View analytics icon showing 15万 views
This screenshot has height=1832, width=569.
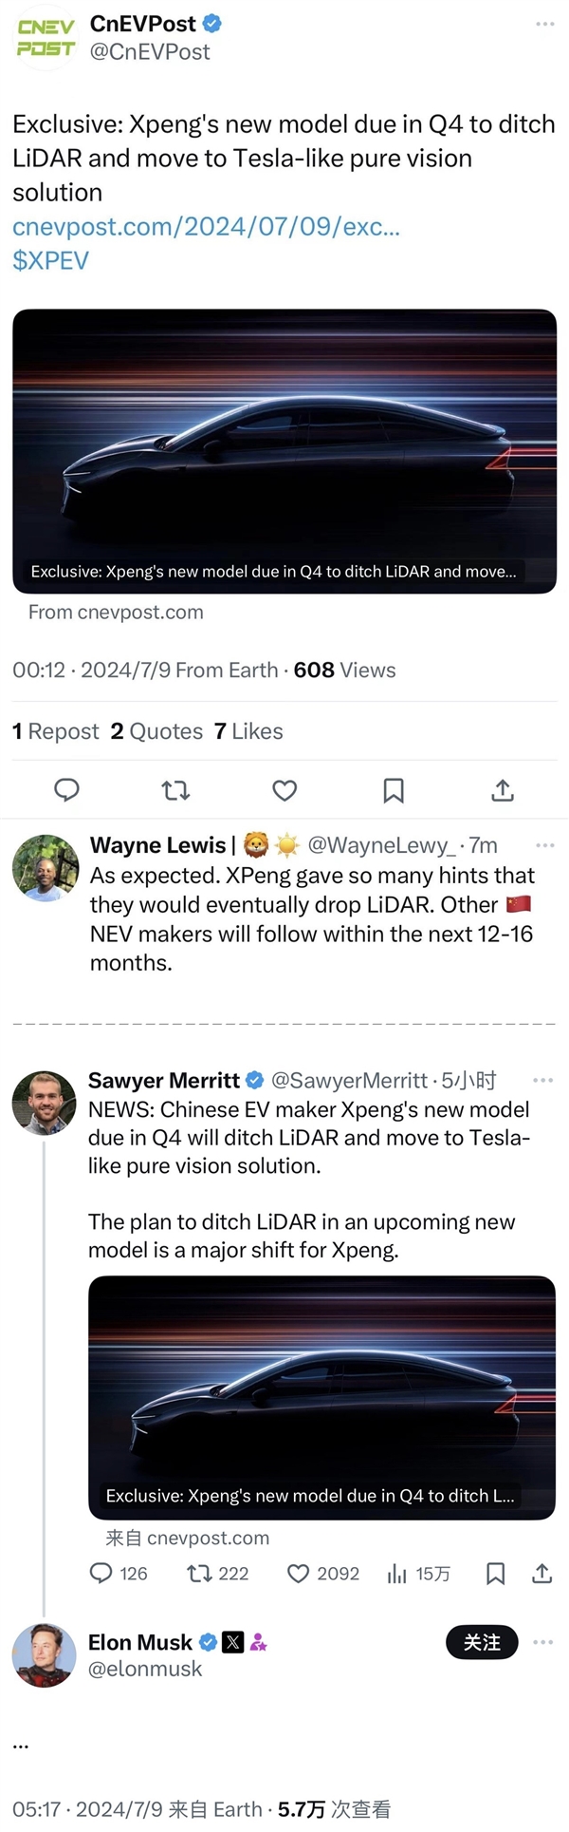(397, 1574)
